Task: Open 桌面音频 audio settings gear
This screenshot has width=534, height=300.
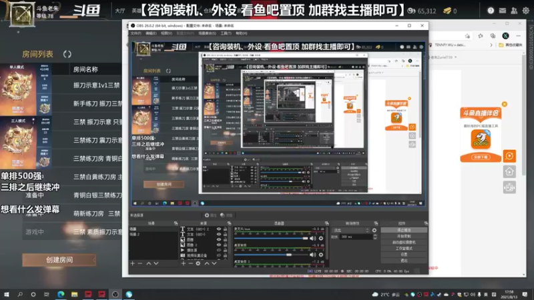Action: coord(321,255)
